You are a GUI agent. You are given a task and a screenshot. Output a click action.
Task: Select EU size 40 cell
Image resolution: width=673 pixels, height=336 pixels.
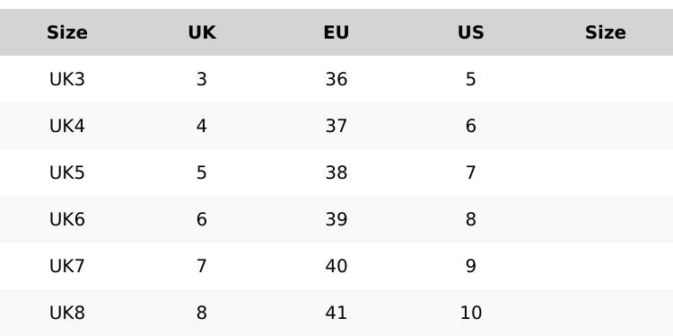point(336,266)
